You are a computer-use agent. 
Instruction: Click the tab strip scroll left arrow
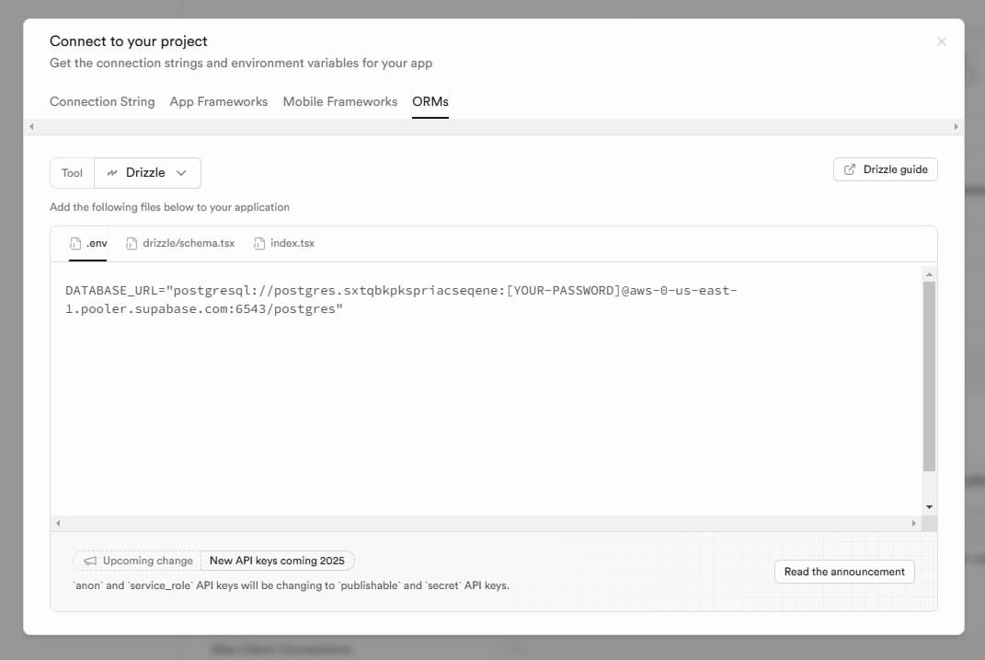coord(31,126)
